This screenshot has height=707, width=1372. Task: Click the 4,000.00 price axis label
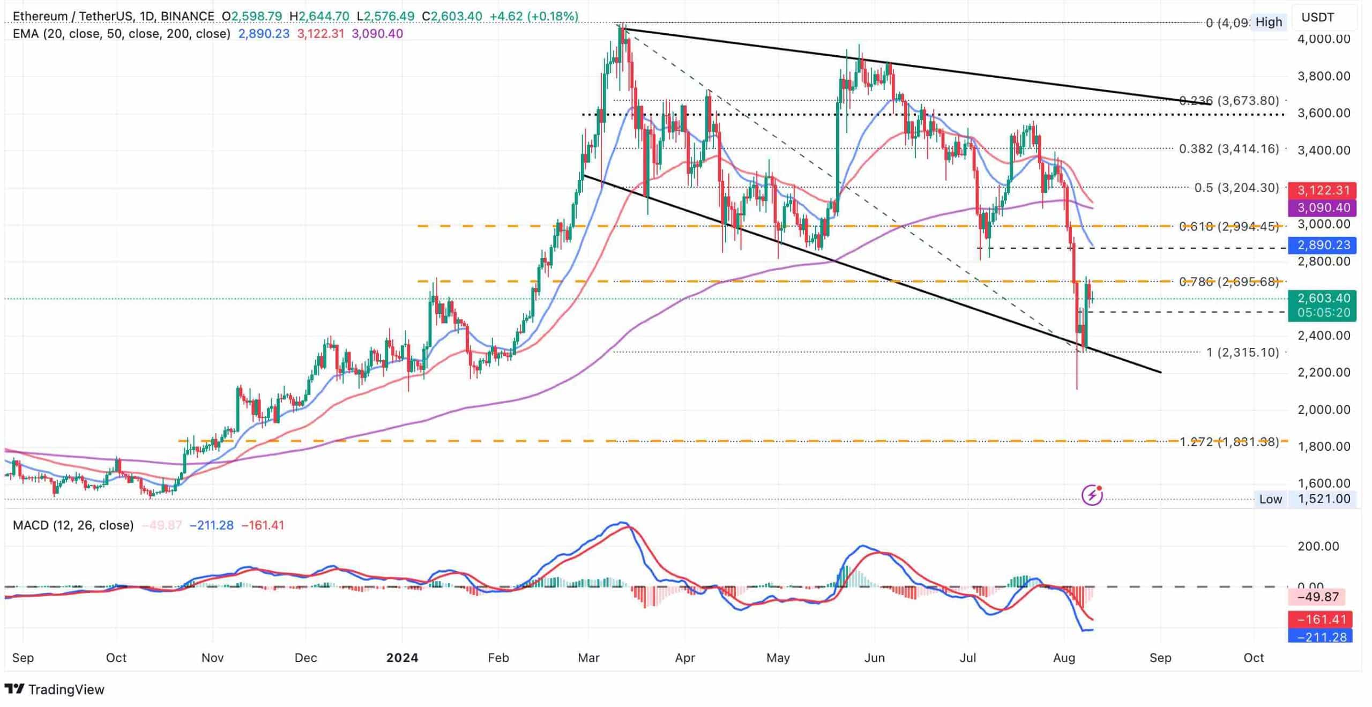pos(1324,39)
